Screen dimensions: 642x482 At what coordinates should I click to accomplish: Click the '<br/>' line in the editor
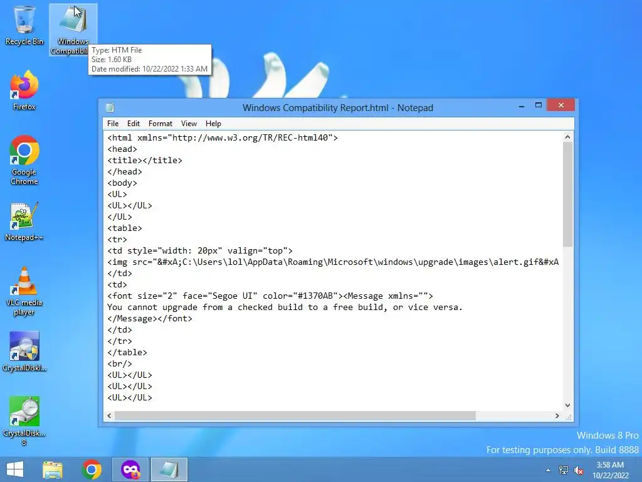point(120,363)
